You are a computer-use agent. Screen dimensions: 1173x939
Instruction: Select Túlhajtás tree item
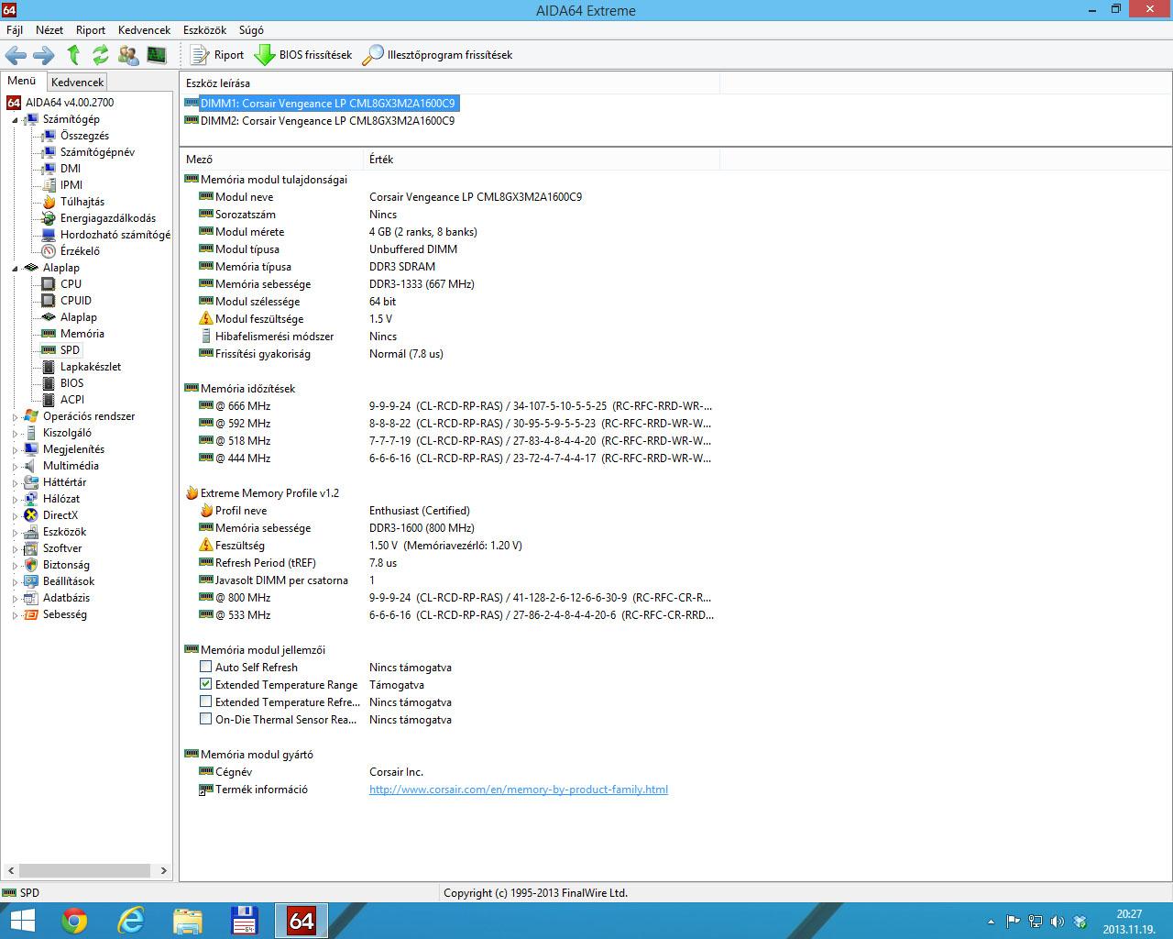coord(82,202)
